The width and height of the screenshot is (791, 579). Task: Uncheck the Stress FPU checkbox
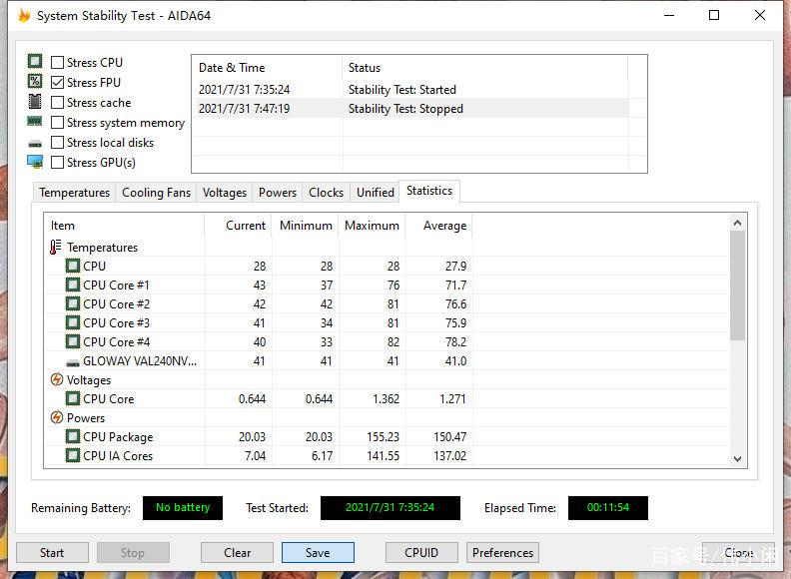coord(58,82)
